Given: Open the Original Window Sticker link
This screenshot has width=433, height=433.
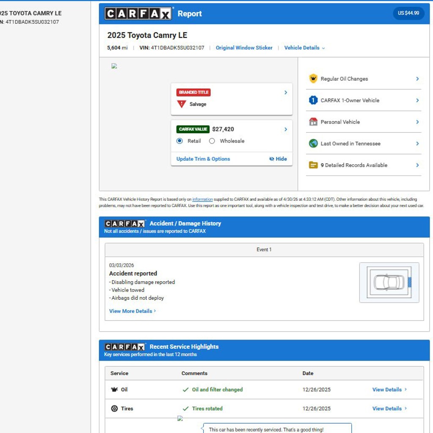Looking at the screenshot, I should click(244, 48).
